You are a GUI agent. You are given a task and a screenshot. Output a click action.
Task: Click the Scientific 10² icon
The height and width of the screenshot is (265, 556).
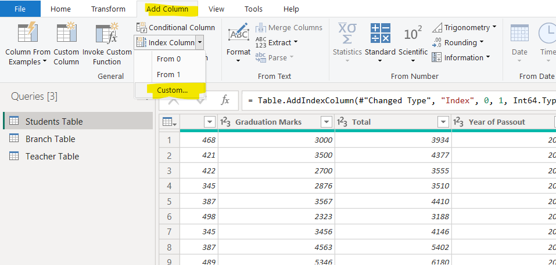(412, 34)
